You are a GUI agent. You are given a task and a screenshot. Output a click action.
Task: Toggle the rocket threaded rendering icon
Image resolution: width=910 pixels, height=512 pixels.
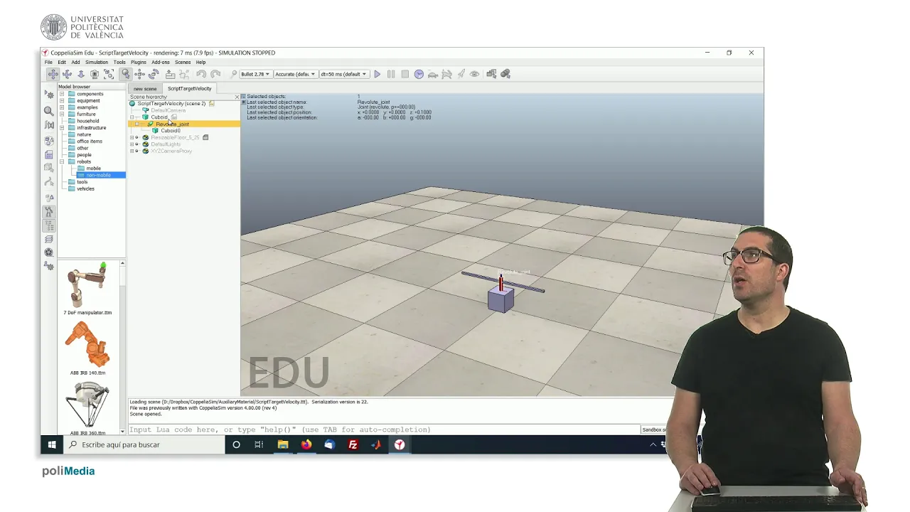[x=461, y=74]
